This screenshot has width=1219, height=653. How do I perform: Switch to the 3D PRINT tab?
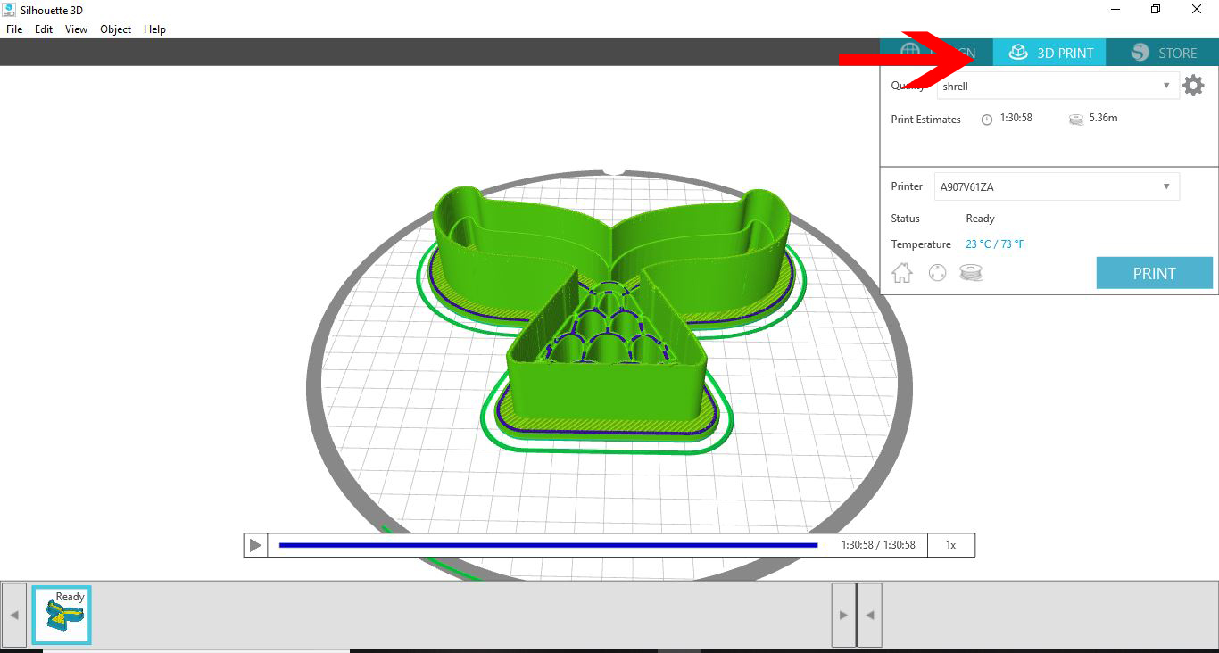(x=1049, y=53)
